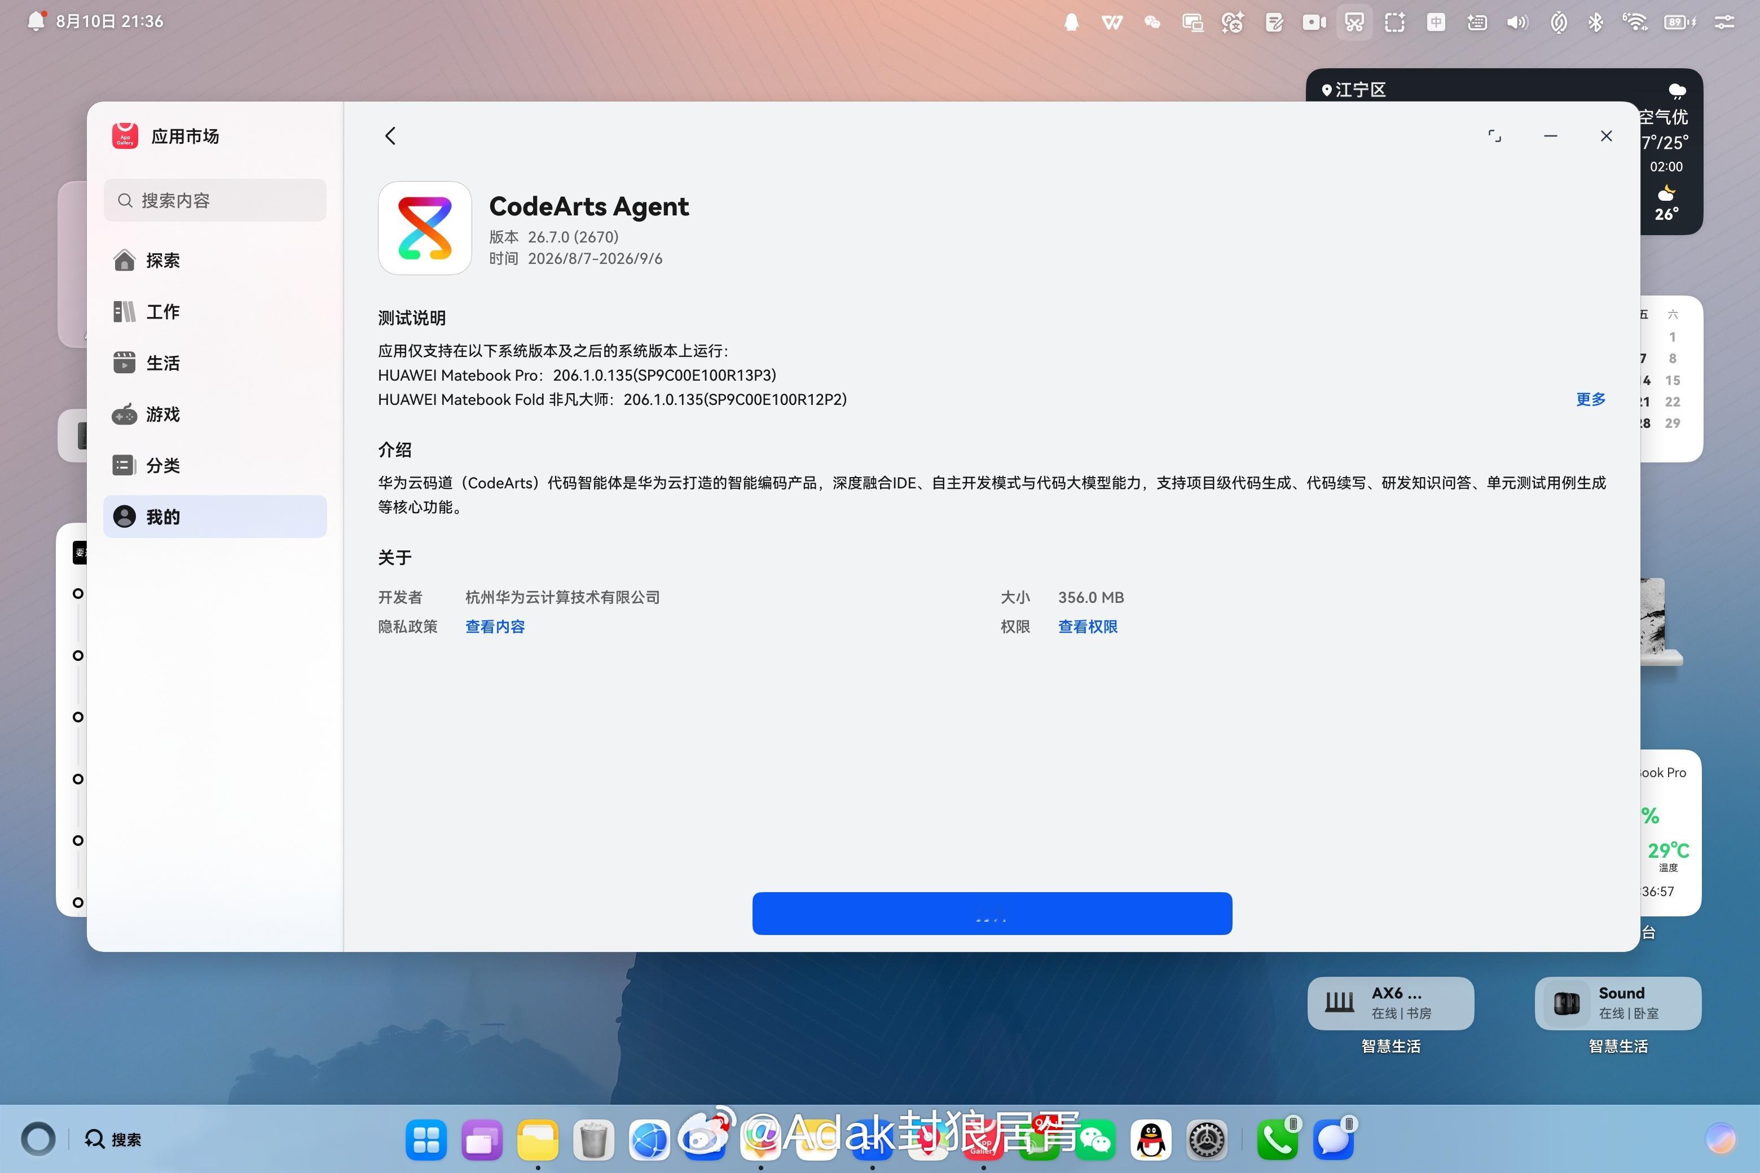Open WeChat from the dock

(x=1095, y=1139)
